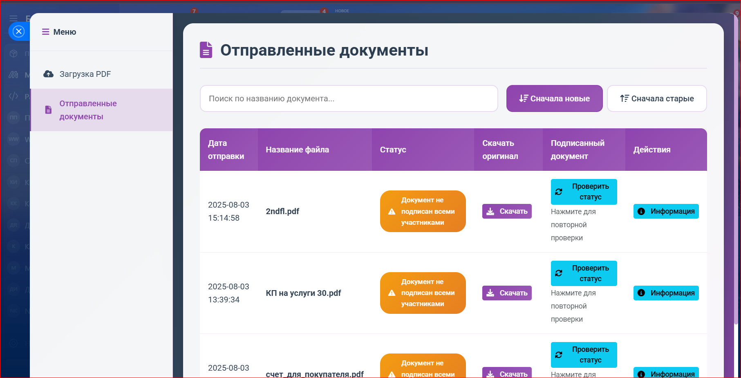
Task: Sort documents by Сначала старые
Action: (x=656, y=98)
